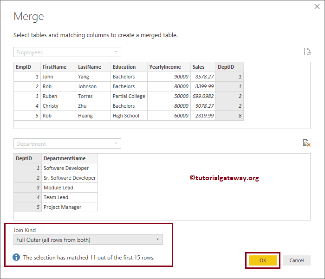Select the YearlyIncome column header
The width and height of the screenshot is (325, 279).
click(x=169, y=67)
